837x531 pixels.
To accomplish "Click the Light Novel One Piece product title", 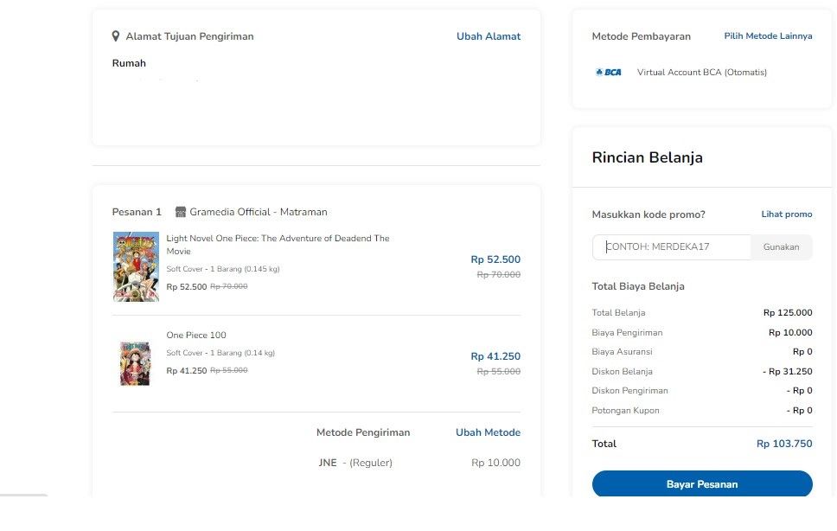I will coord(277,244).
